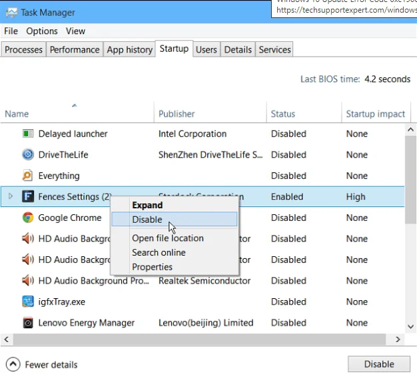The image size is (417, 382).
Task: Select the Everything row name
Action: point(59,176)
